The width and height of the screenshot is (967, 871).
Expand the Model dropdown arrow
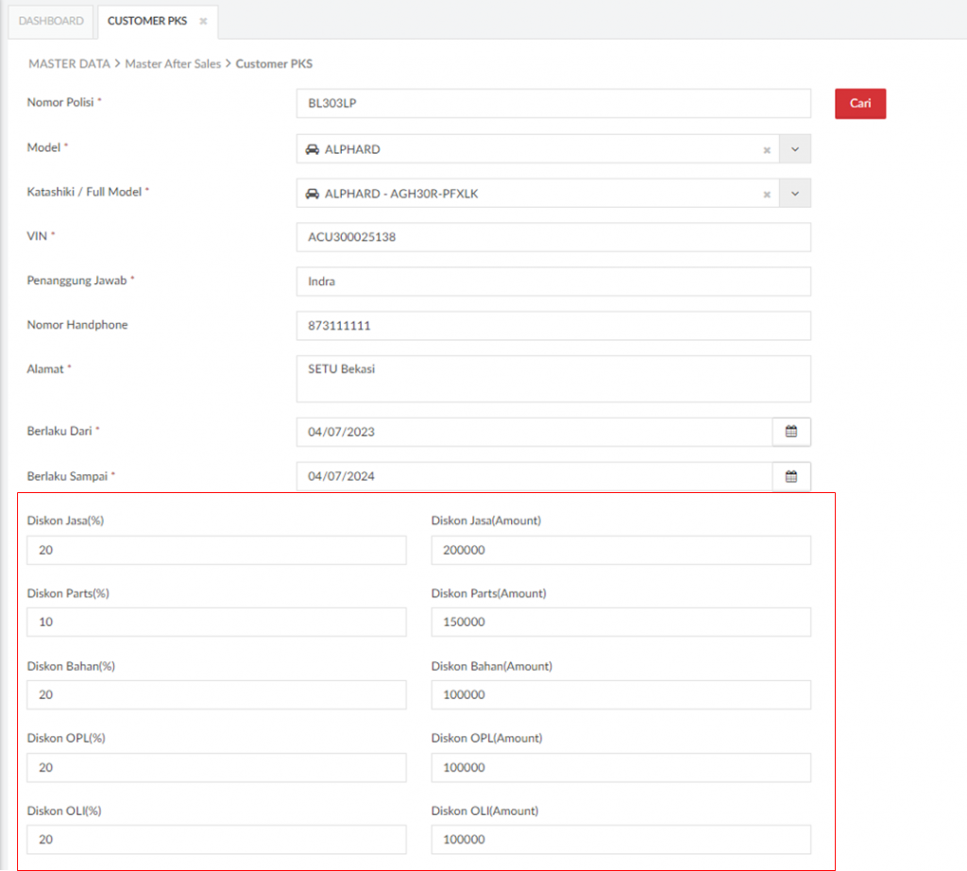pos(795,149)
